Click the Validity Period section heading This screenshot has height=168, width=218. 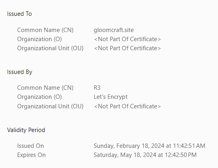coord(26,130)
